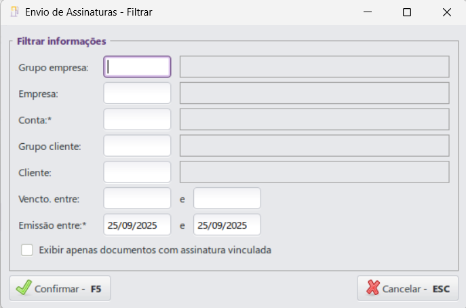
Task: Focus the Cliente code input field
Action: [137, 172]
